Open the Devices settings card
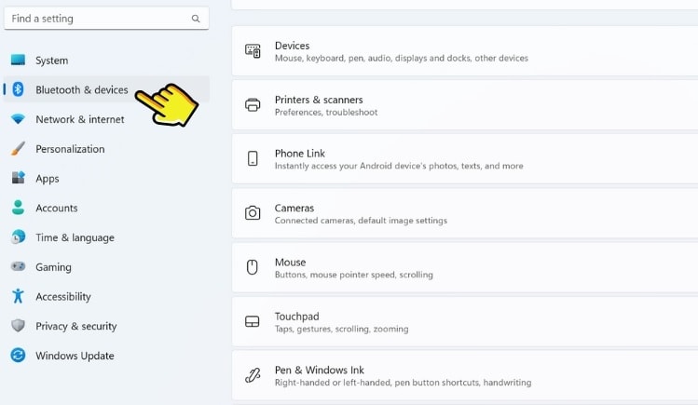Screen dimensions: 698x405 (465, 51)
